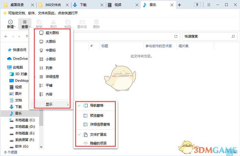The width and height of the screenshot is (240, 156).
Task: Open 3D 对象 folder in sidebar
Action: 18,74
